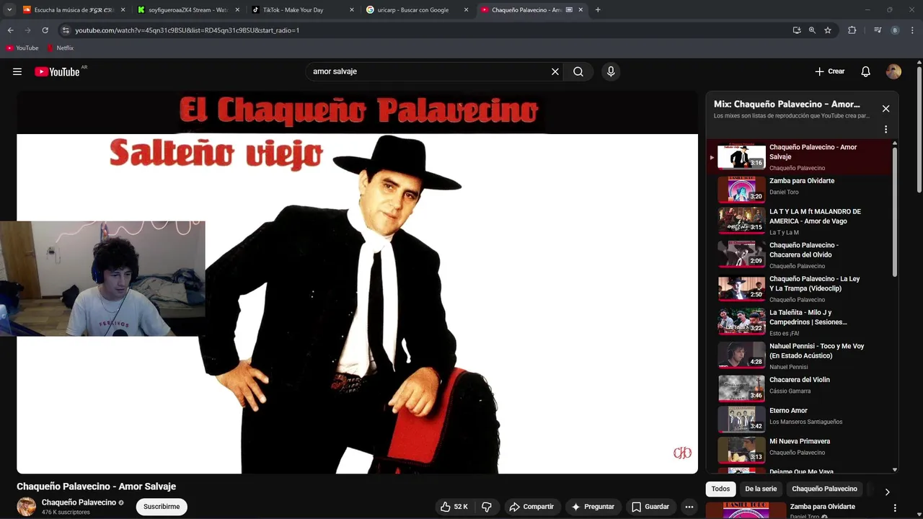Open the zoom magnifier in address bar
The height and width of the screenshot is (519, 923).
pyautogui.click(x=812, y=30)
